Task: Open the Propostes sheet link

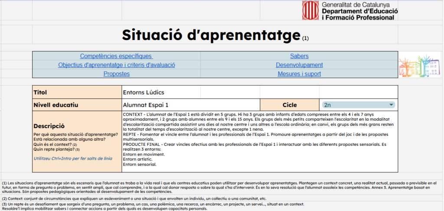Action: pyautogui.click(x=116, y=74)
